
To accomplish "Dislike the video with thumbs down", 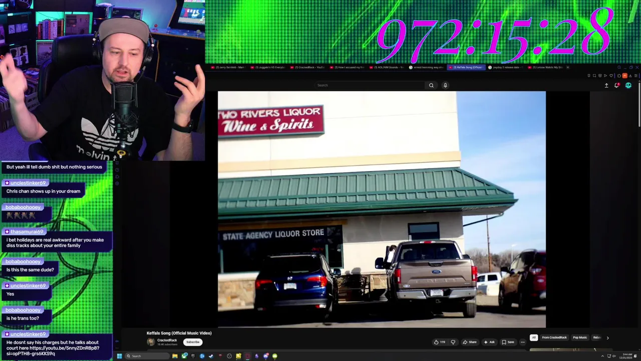I will (x=453, y=342).
